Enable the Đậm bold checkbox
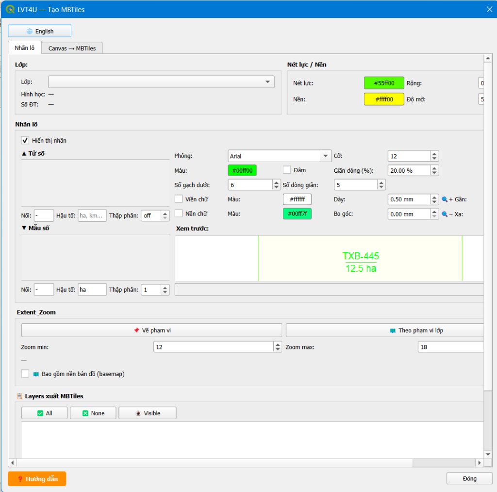497x492 pixels. (287, 170)
